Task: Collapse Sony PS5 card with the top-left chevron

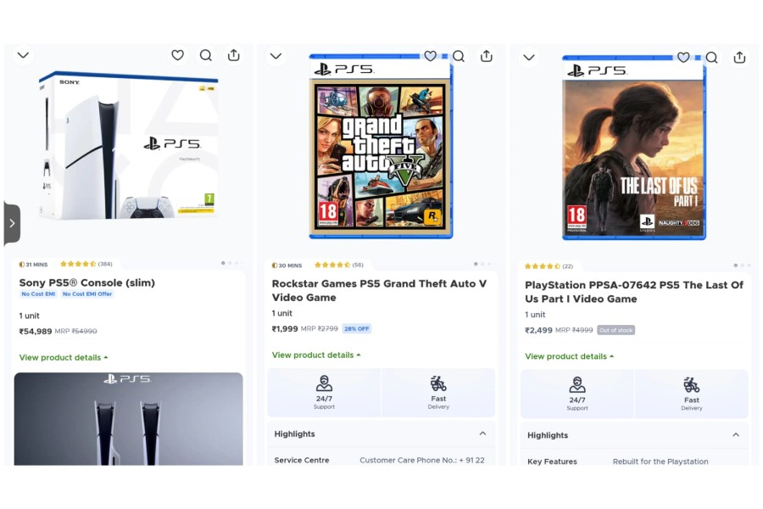Action: tap(23, 54)
